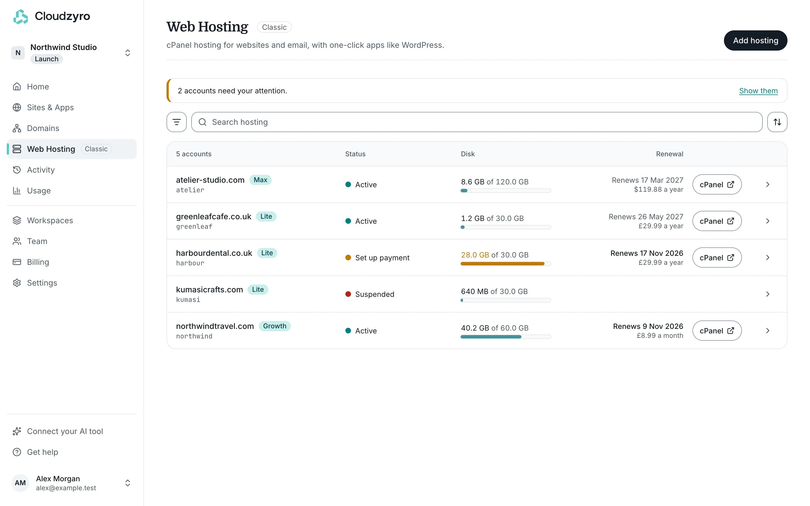
Task: Click the Workspaces layers icon
Action: [x=17, y=220]
